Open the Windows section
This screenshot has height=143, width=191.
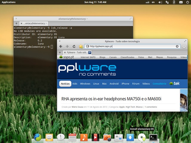85,84
